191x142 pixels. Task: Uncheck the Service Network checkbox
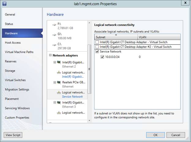pyautogui.click(x=97, y=51)
